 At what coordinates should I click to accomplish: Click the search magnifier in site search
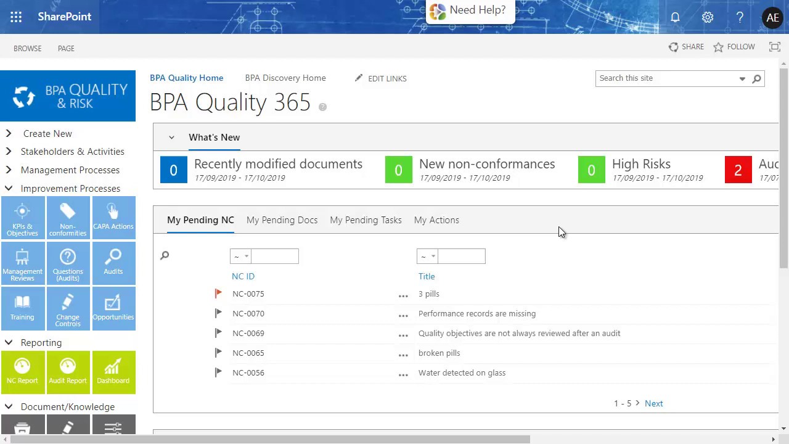click(756, 78)
